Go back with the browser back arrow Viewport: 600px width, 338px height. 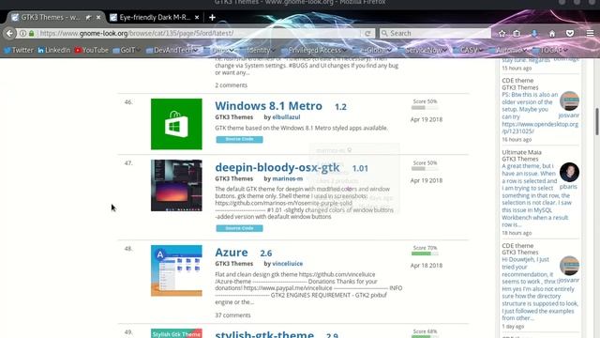[9, 34]
